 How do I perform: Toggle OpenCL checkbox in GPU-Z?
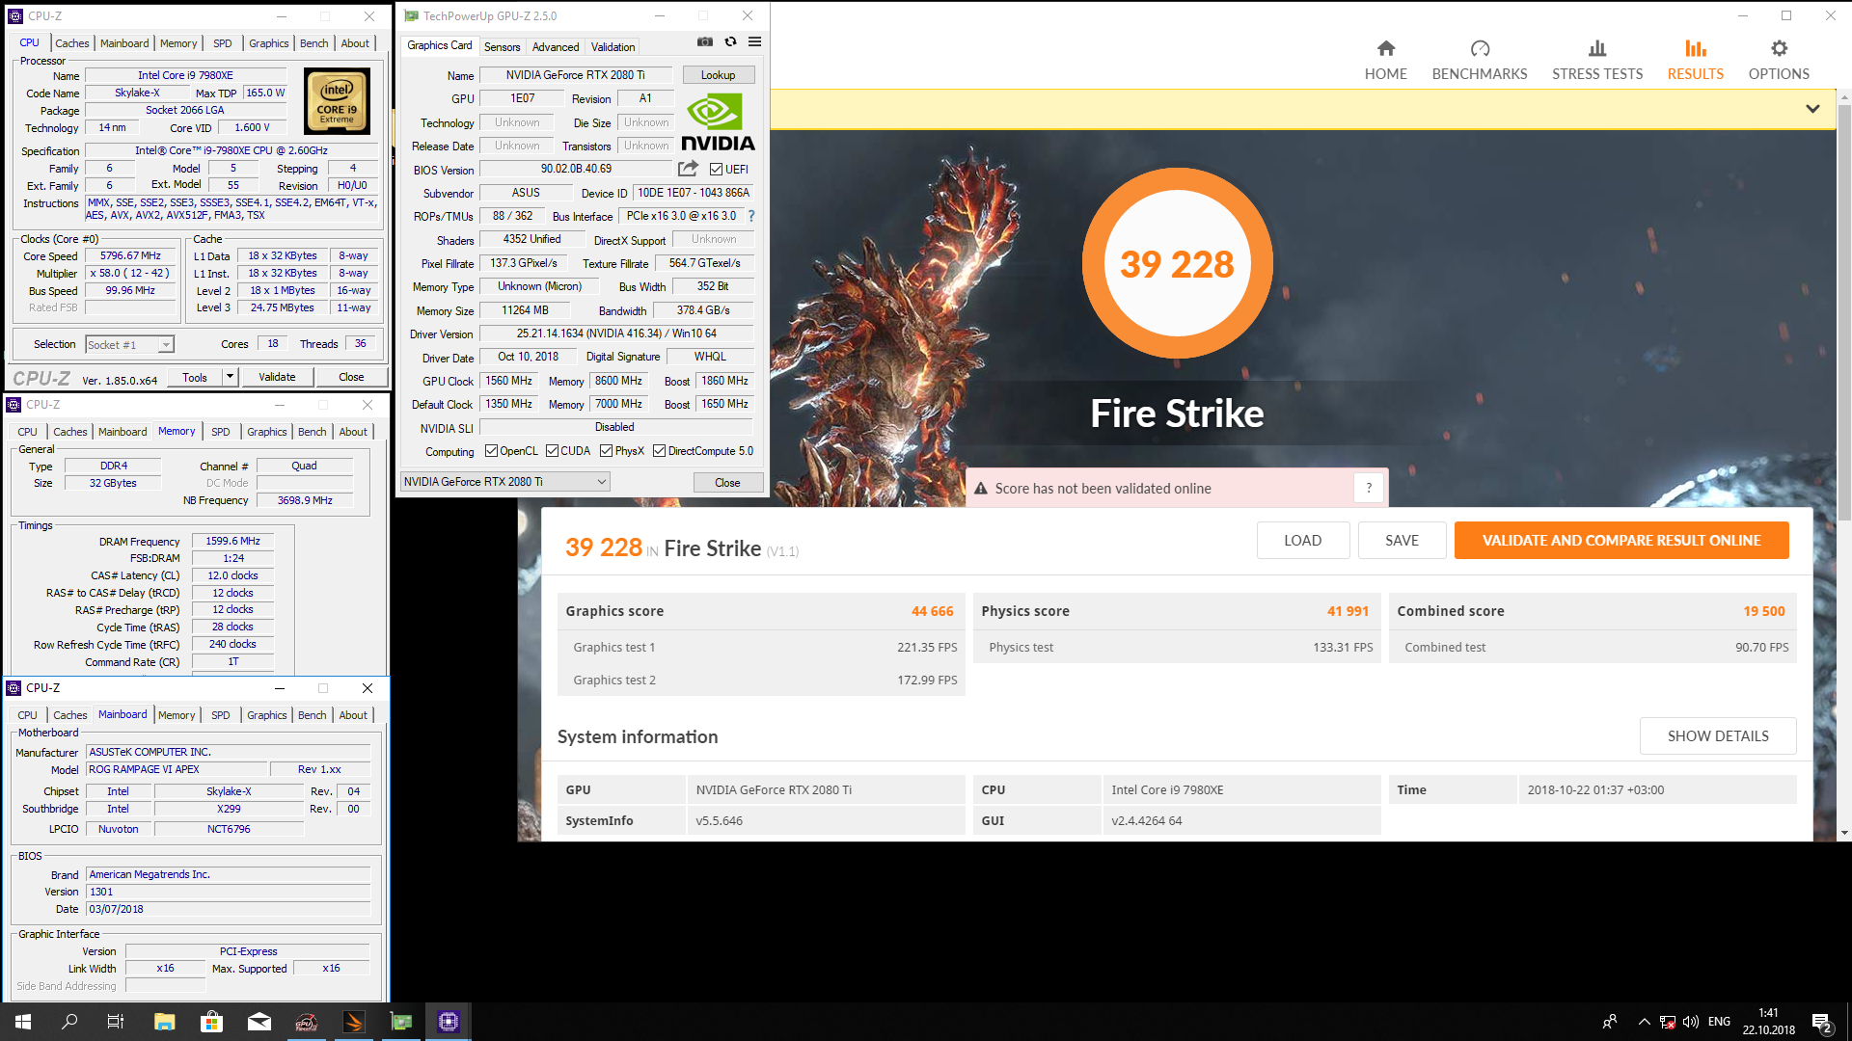click(491, 451)
